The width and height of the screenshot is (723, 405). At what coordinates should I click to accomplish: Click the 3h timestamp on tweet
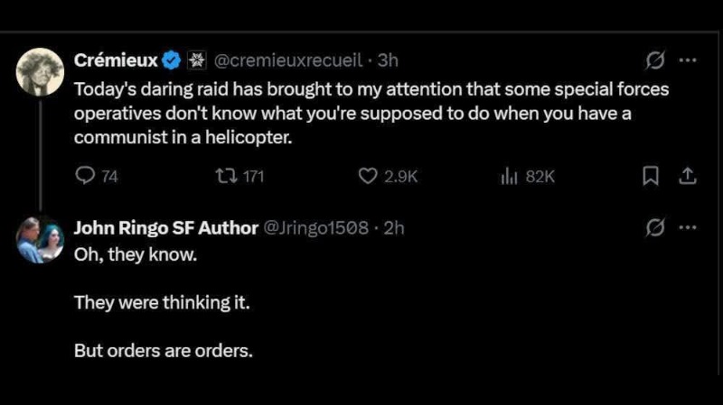pyautogui.click(x=388, y=60)
